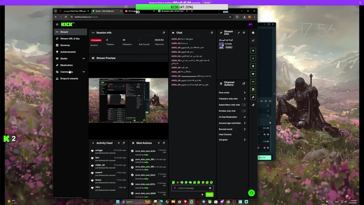Viewport: 364px width, 205px height.
Task: Open emoji picker in message box
Action: coord(210,188)
